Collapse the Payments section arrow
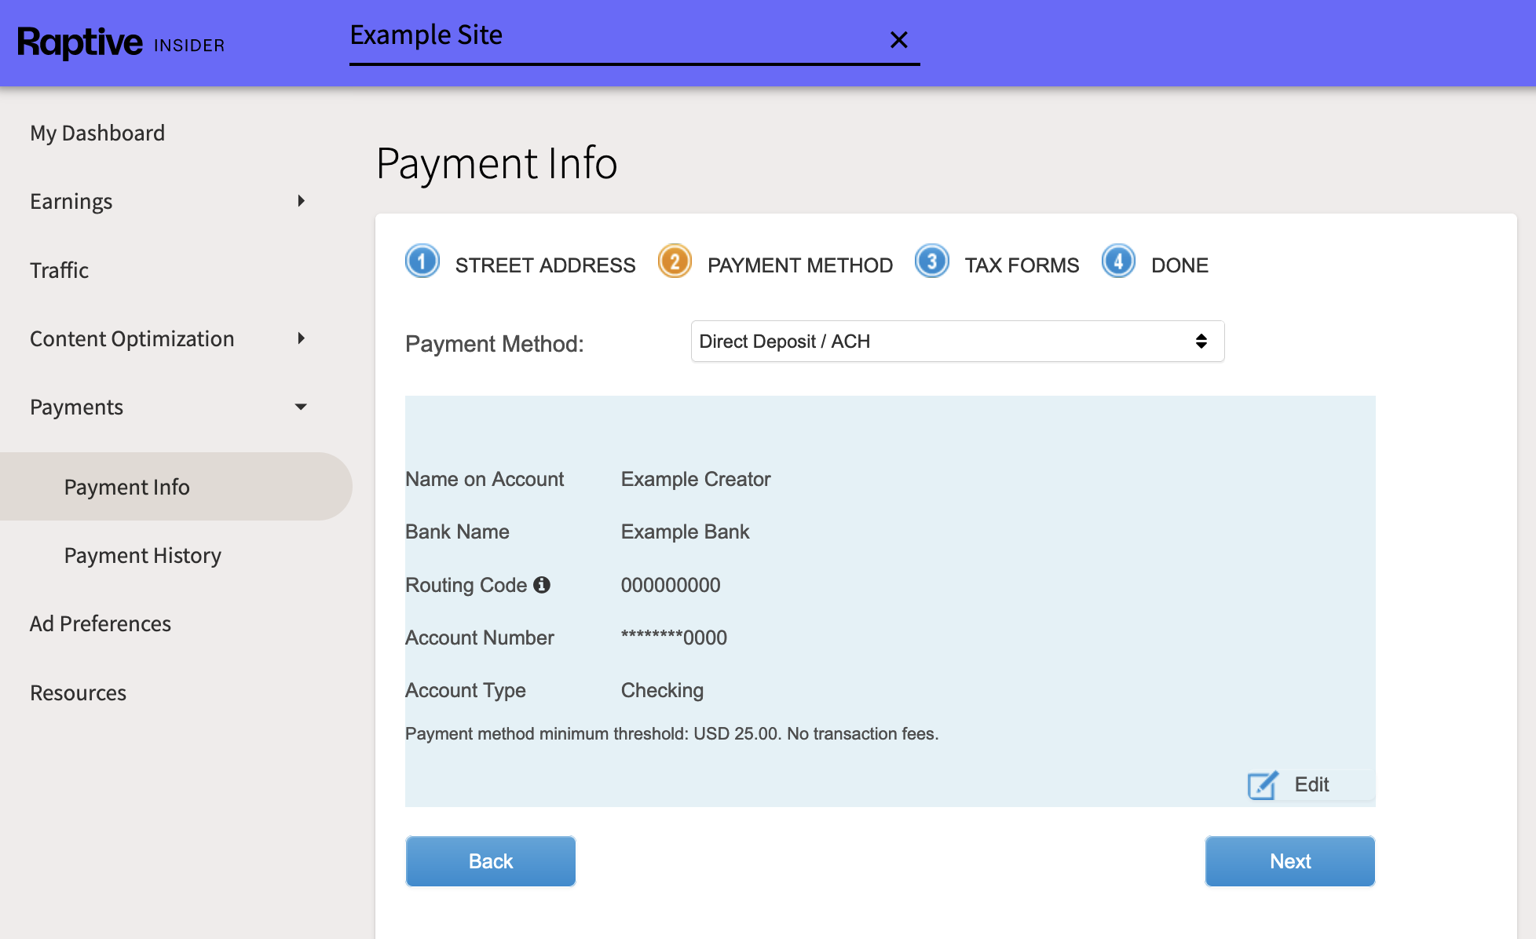 pos(301,407)
